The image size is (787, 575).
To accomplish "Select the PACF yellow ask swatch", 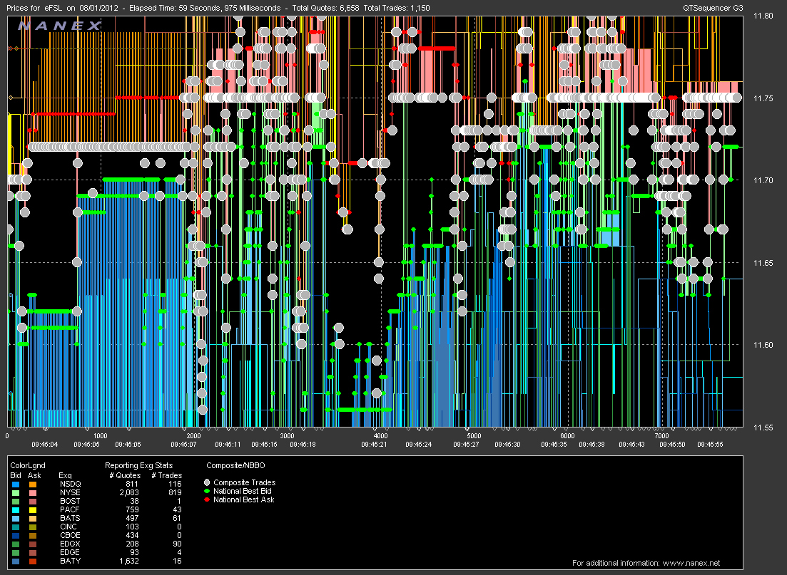I will click(x=32, y=509).
